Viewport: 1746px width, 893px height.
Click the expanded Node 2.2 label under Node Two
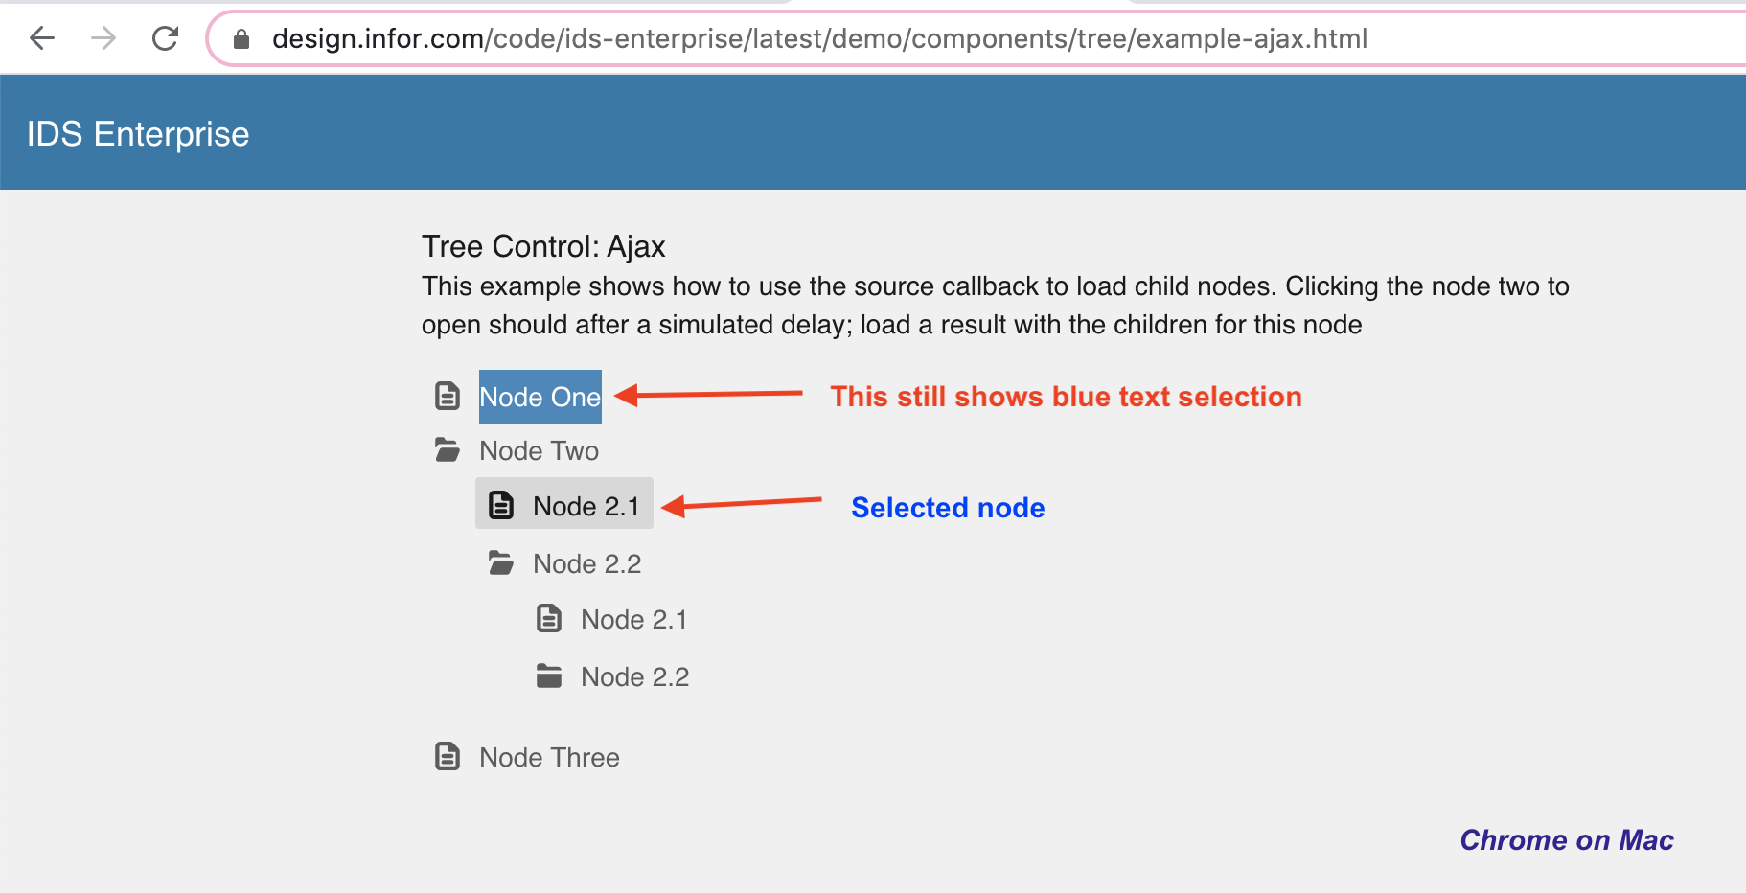point(587,563)
